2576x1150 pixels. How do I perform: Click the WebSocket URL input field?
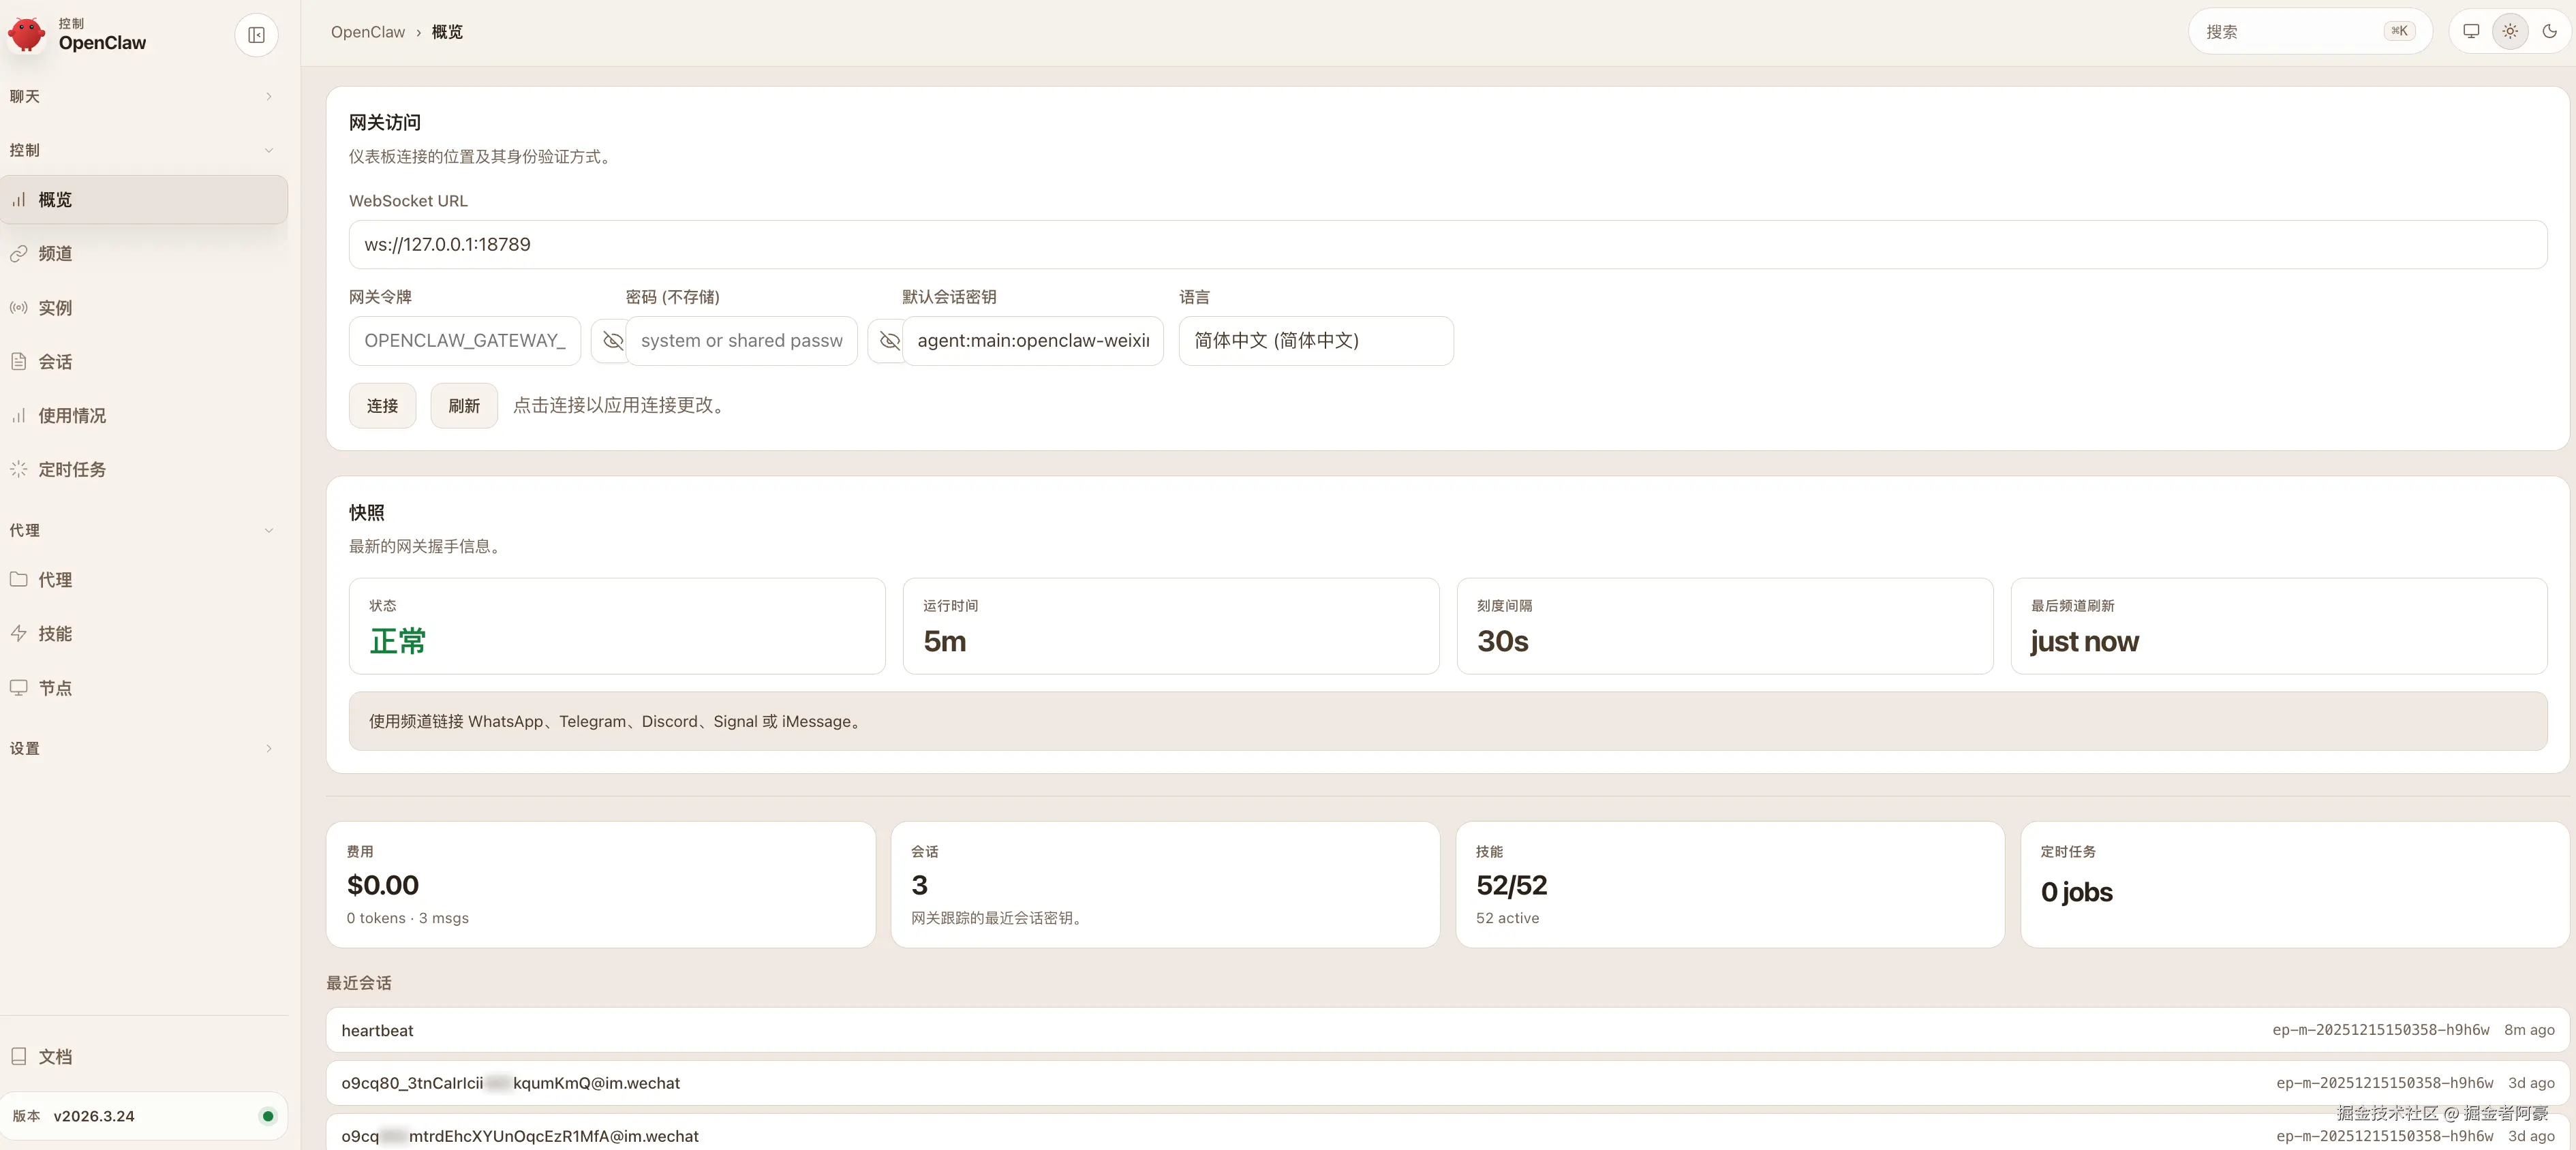coord(1446,245)
